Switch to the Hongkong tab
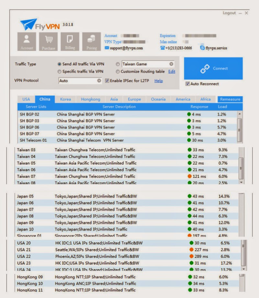This screenshot has height=298, width=259. click(x=91, y=99)
